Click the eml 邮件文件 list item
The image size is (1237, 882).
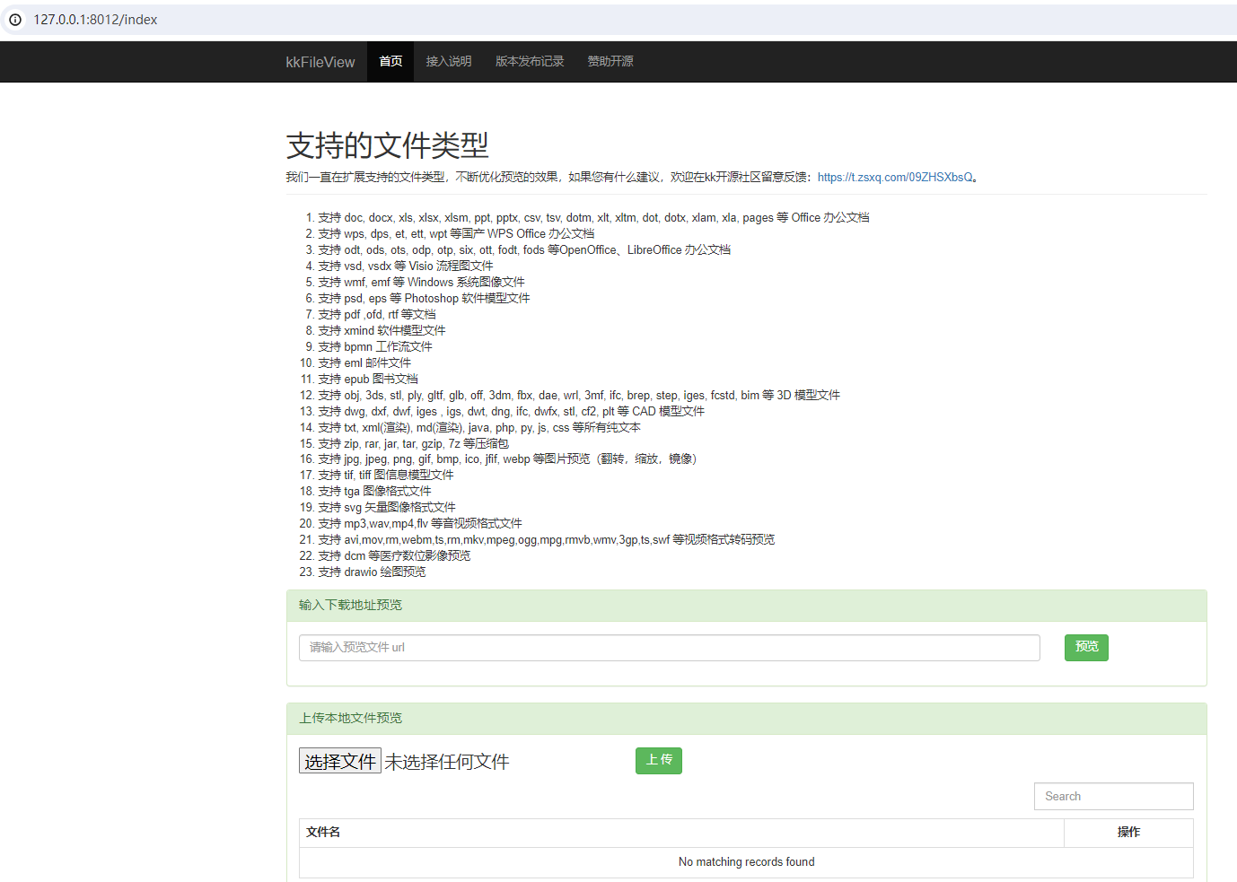tap(364, 363)
